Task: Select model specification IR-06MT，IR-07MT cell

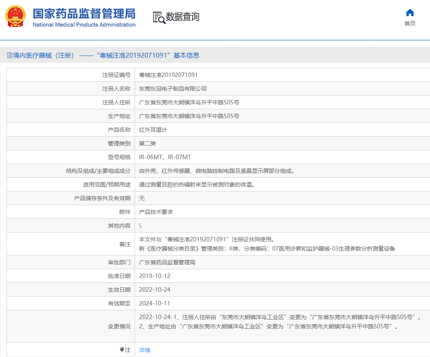Action: [x=166, y=157]
